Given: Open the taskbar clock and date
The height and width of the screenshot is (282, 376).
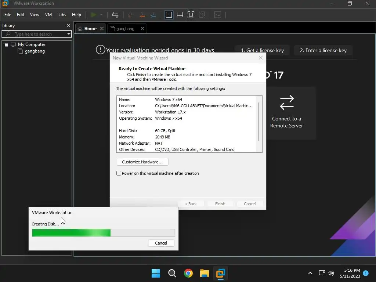Looking at the screenshot, I should (x=350, y=273).
